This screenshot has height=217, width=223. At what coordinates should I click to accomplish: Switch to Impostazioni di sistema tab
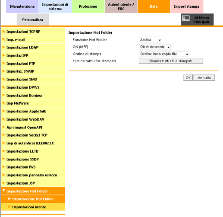pos(55,6)
